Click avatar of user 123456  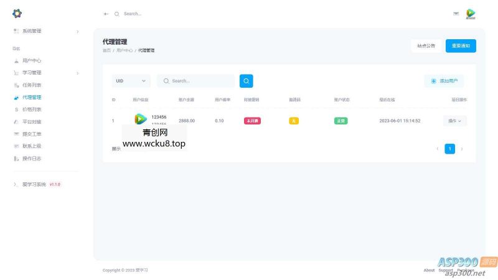tap(141, 119)
